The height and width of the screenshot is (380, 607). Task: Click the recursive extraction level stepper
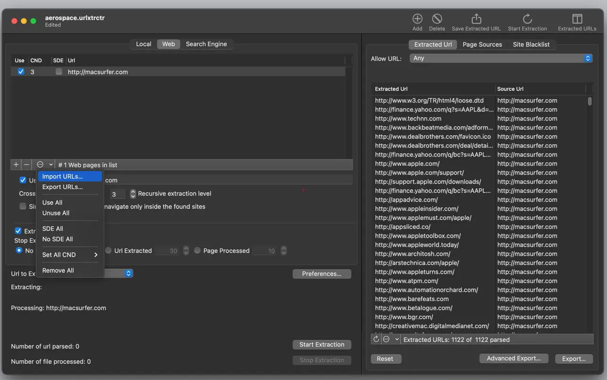133,194
